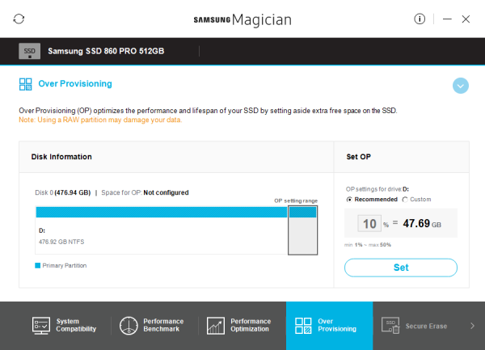This screenshot has height=350, width=485.
Task: Click the System Compatibility monitor icon
Action: [x=41, y=326]
